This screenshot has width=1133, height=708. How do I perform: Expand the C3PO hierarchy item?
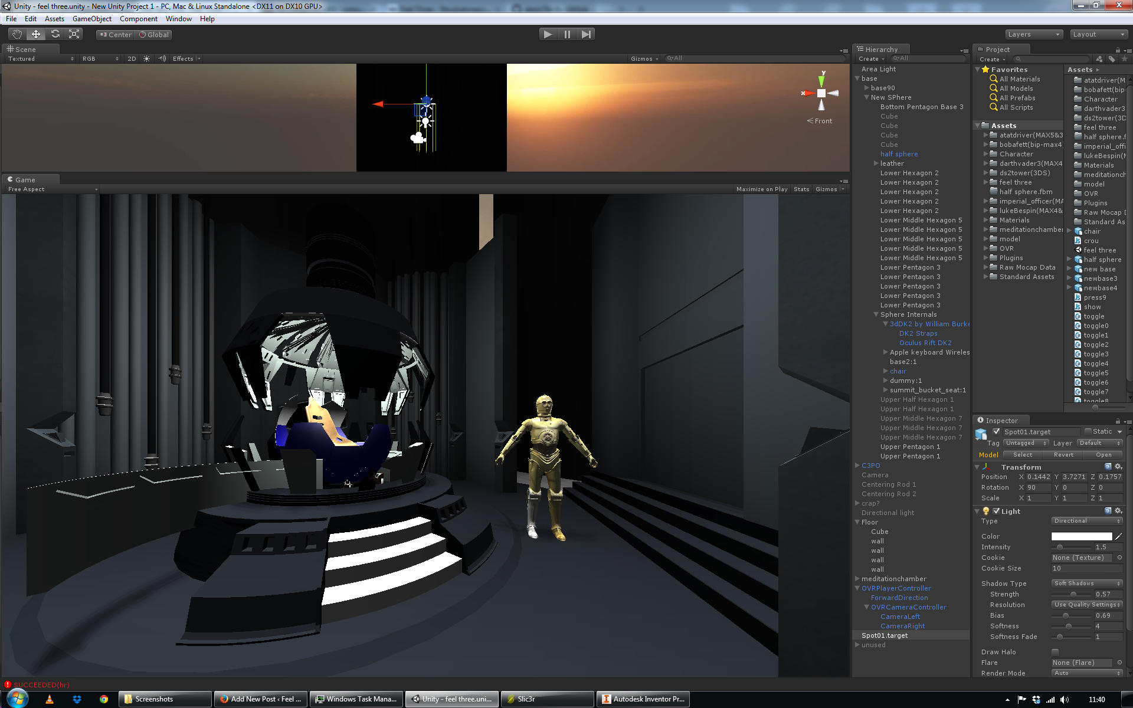[x=857, y=466]
